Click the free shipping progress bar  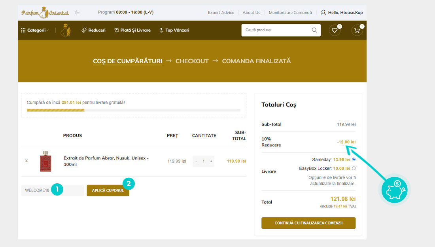133,110
